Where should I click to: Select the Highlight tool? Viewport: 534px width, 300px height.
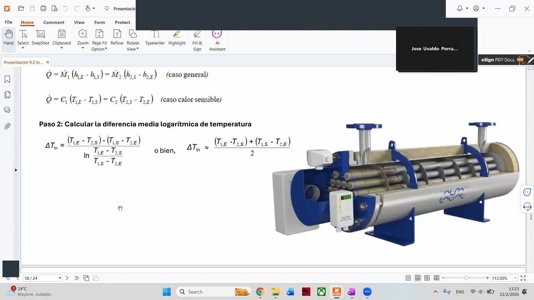click(177, 37)
